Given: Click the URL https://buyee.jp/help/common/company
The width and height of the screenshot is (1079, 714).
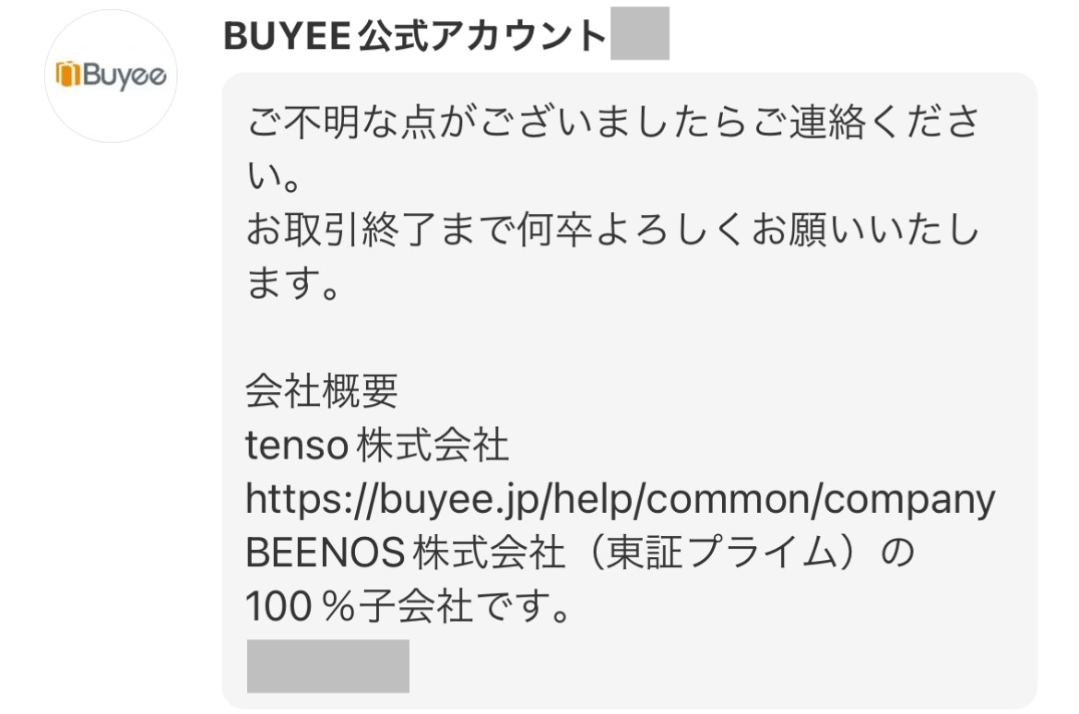Looking at the screenshot, I should [x=620, y=499].
